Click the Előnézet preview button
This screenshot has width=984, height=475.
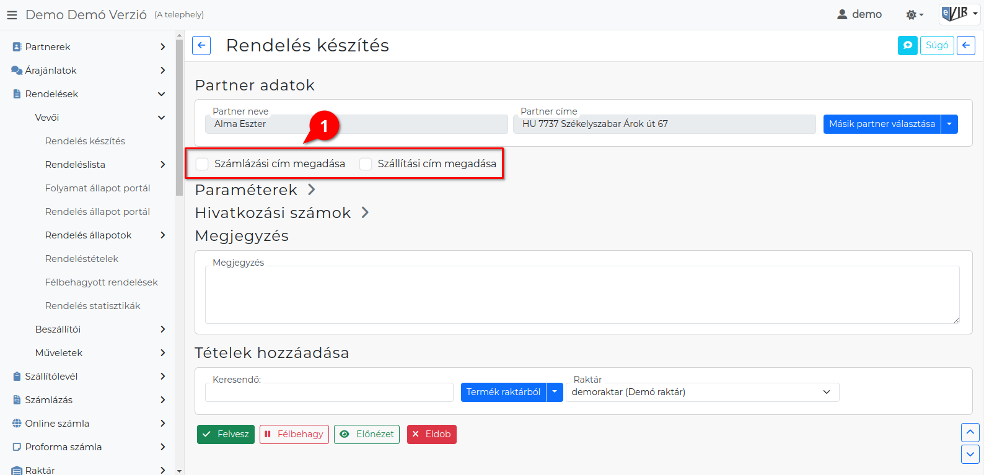pos(367,434)
